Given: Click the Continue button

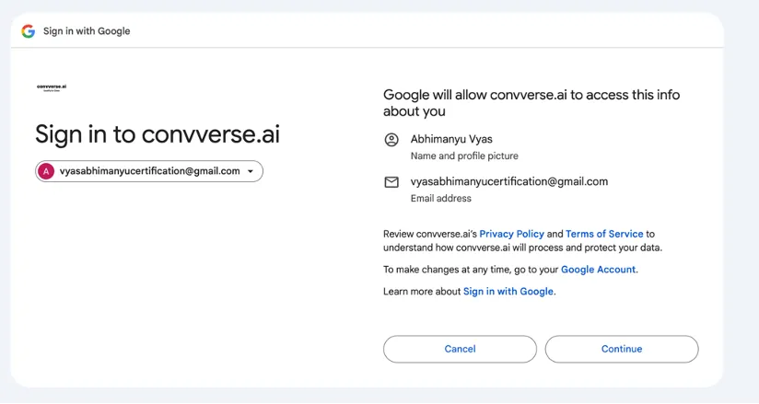Looking at the screenshot, I should click(622, 349).
